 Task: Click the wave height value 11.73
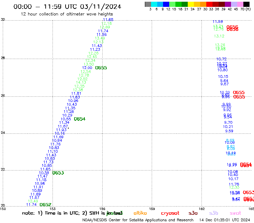pyautogui.click(x=48, y=162)
